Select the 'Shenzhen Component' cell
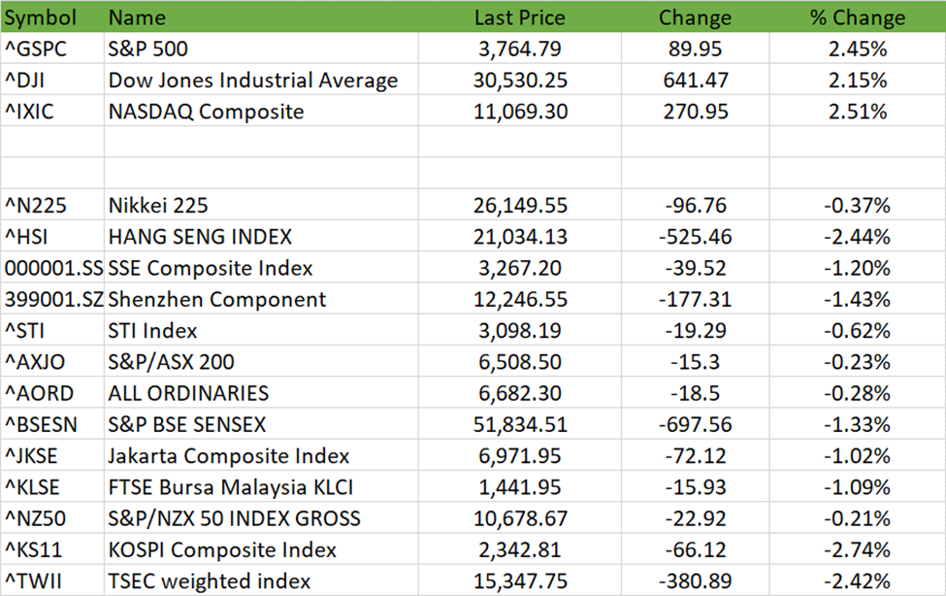The height and width of the screenshot is (596, 946). 261,300
